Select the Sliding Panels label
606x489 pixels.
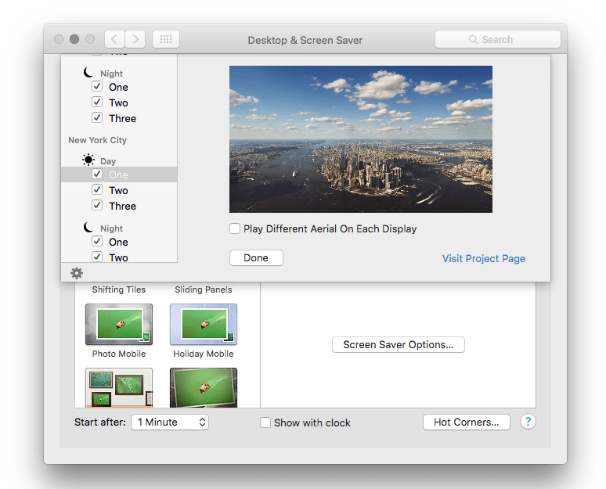pos(204,289)
